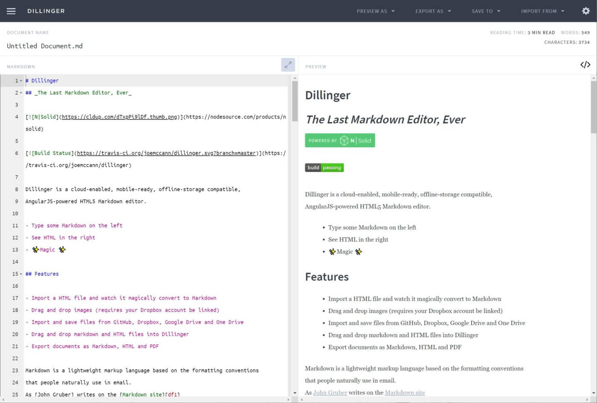Click the Dillinger logo text
The width and height of the screenshot is (597, 403).
(x=46, y=11)
